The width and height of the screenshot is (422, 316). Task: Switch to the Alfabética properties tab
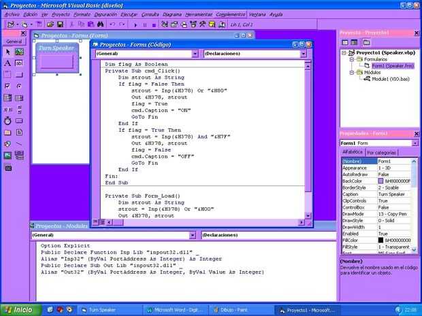click(353, 152)
